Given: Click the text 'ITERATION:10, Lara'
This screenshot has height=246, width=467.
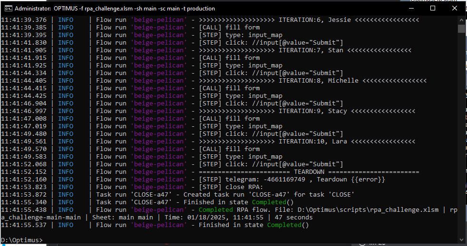Looking at the screenshot, I should [313, 142].
